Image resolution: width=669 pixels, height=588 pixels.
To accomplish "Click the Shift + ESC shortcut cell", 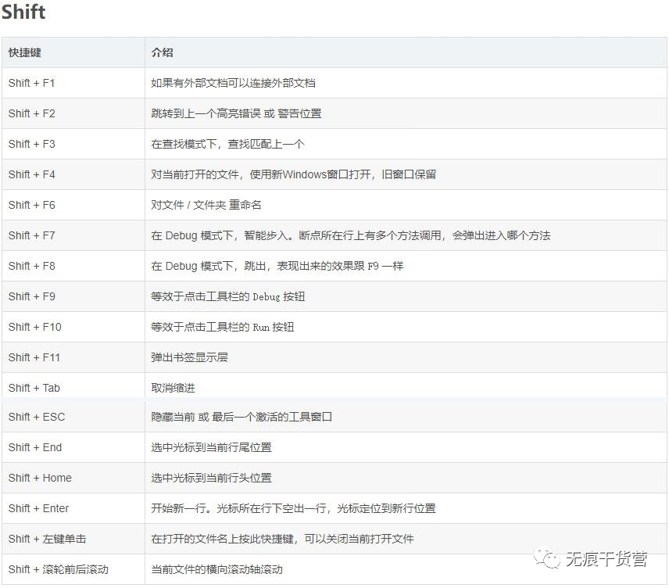I will click(73, 417).
